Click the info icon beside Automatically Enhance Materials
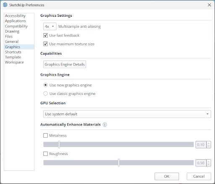The width and height of the screenshot is (215, 184). click(105, 124)
